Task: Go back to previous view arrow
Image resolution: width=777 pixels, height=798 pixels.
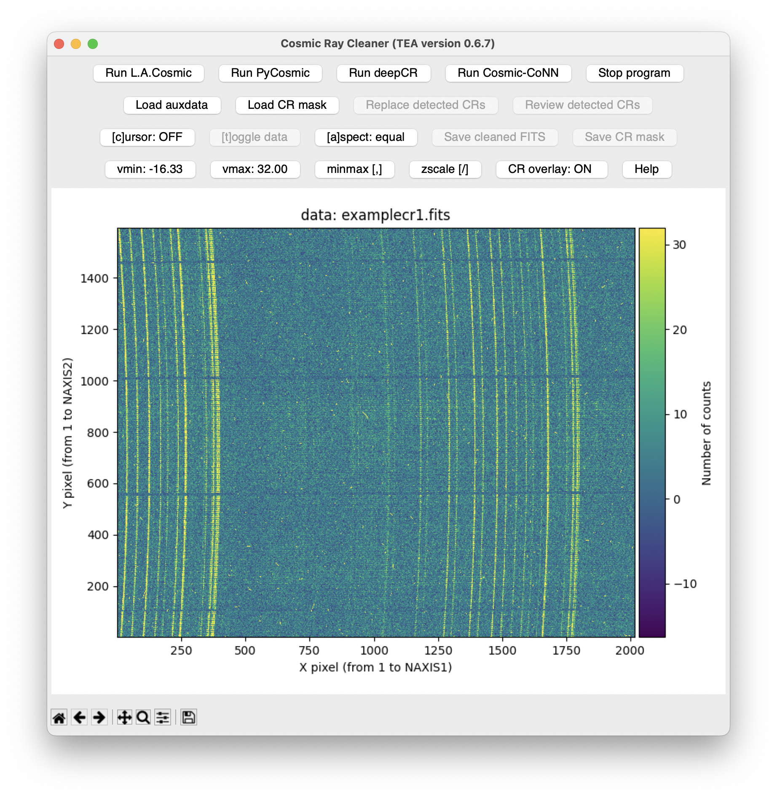Action: 79,717
